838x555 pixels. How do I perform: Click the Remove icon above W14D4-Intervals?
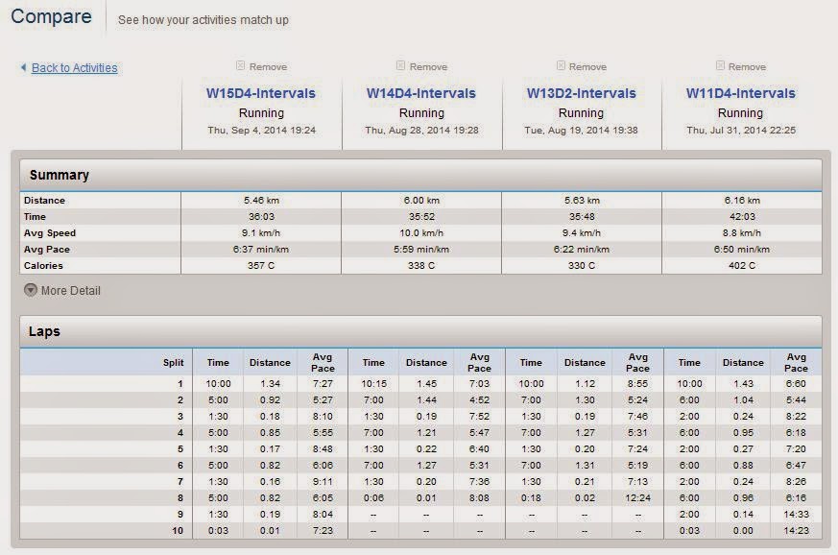401,65
